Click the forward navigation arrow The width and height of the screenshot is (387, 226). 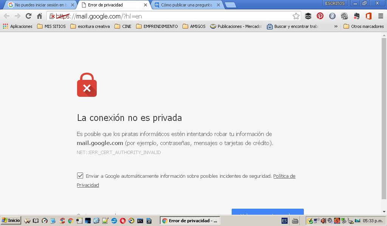pos(17,16)
